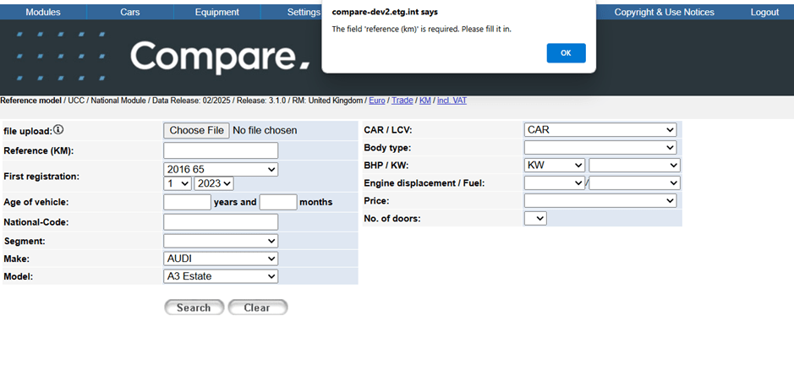Viewport: 794px width, 392px height.
Task: Open the KW unit dropdown
Action: tap(554, 166)
